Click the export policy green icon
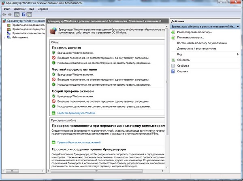The width and height of the screenshot is (243, 181). pyautogui.click(x=173, y=38)
